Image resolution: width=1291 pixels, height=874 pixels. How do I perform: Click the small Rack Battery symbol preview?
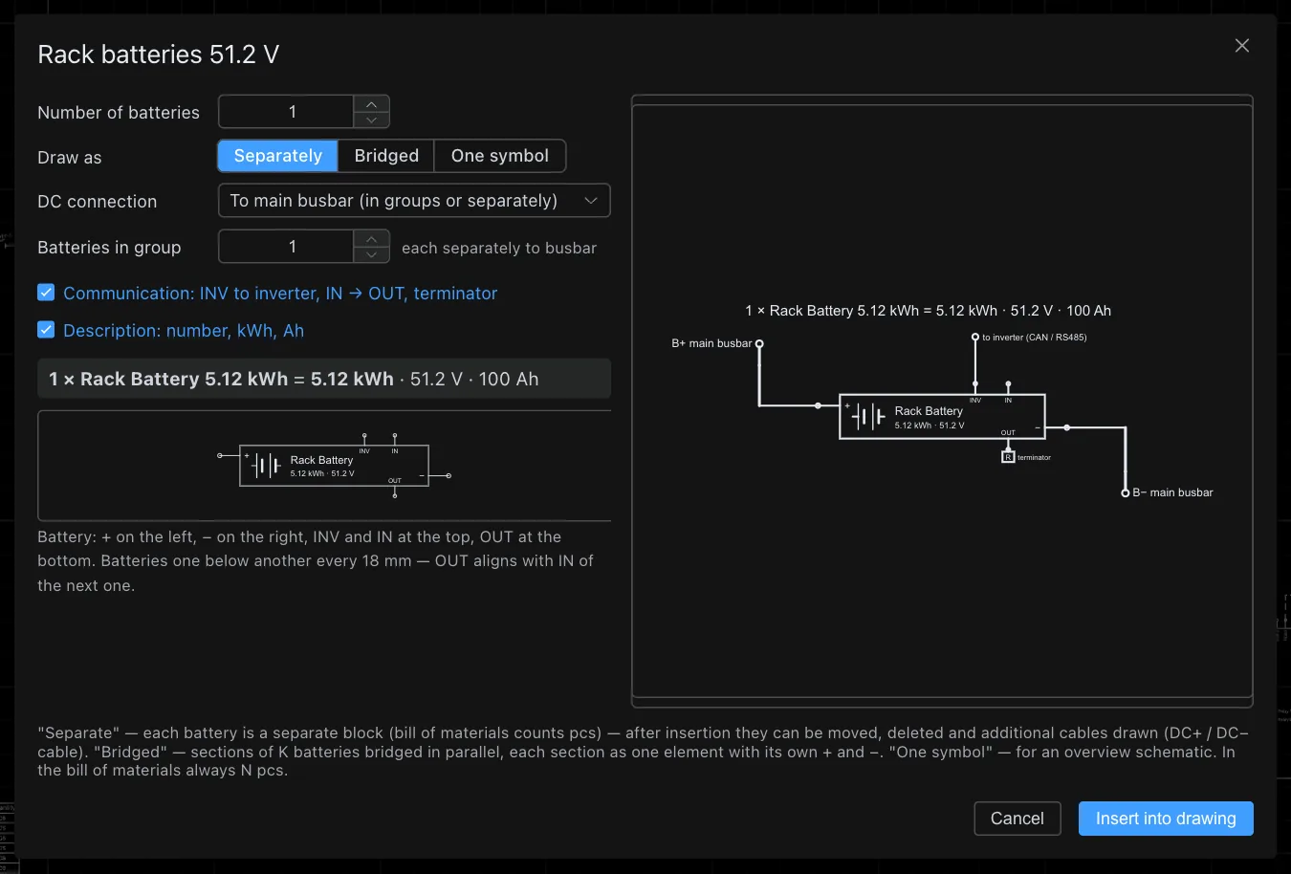coord(334,466)
